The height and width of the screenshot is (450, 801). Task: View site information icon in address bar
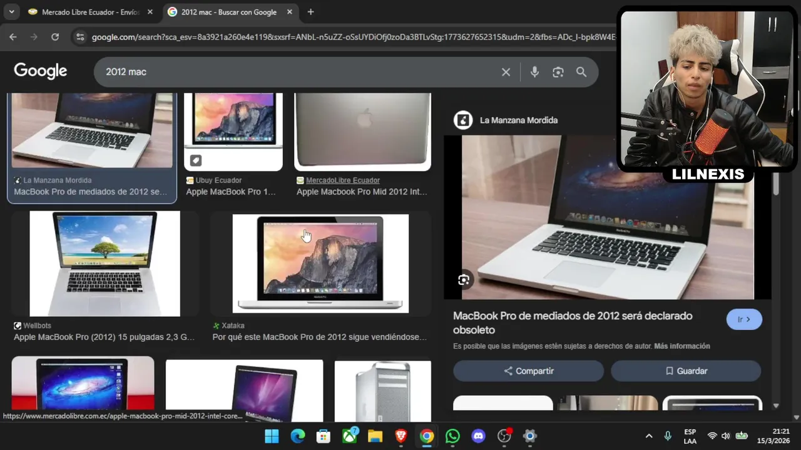point(79,37)
